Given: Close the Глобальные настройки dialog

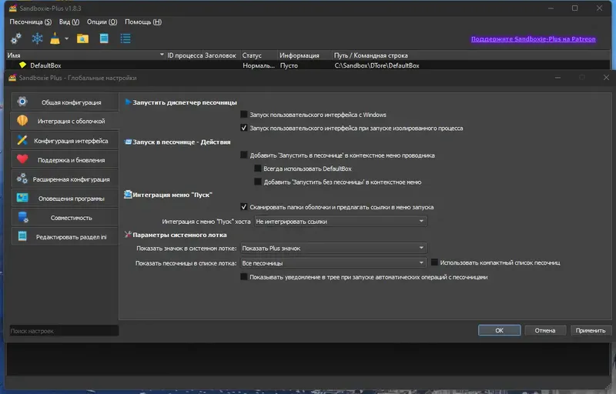Looking at the screenshot, I should click(606, 78).
